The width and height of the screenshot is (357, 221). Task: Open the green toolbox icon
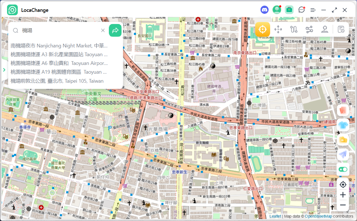(289, 10)
